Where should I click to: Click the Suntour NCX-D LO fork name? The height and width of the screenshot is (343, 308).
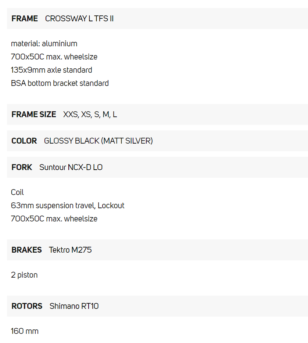point(71,167)
